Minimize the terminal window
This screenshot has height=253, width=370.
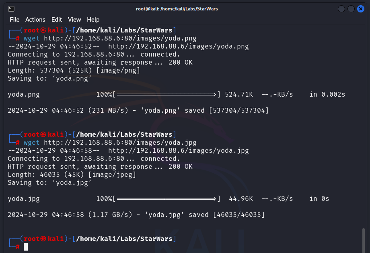tap(341, 8)
